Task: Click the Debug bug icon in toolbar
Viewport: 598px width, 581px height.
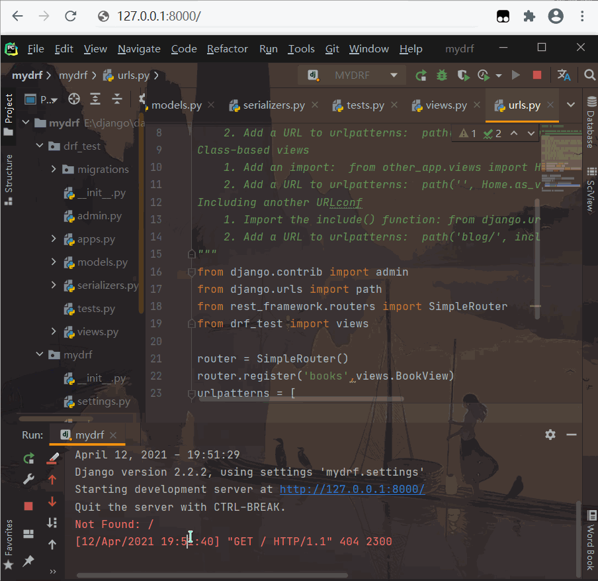Action: coord(441,76)
